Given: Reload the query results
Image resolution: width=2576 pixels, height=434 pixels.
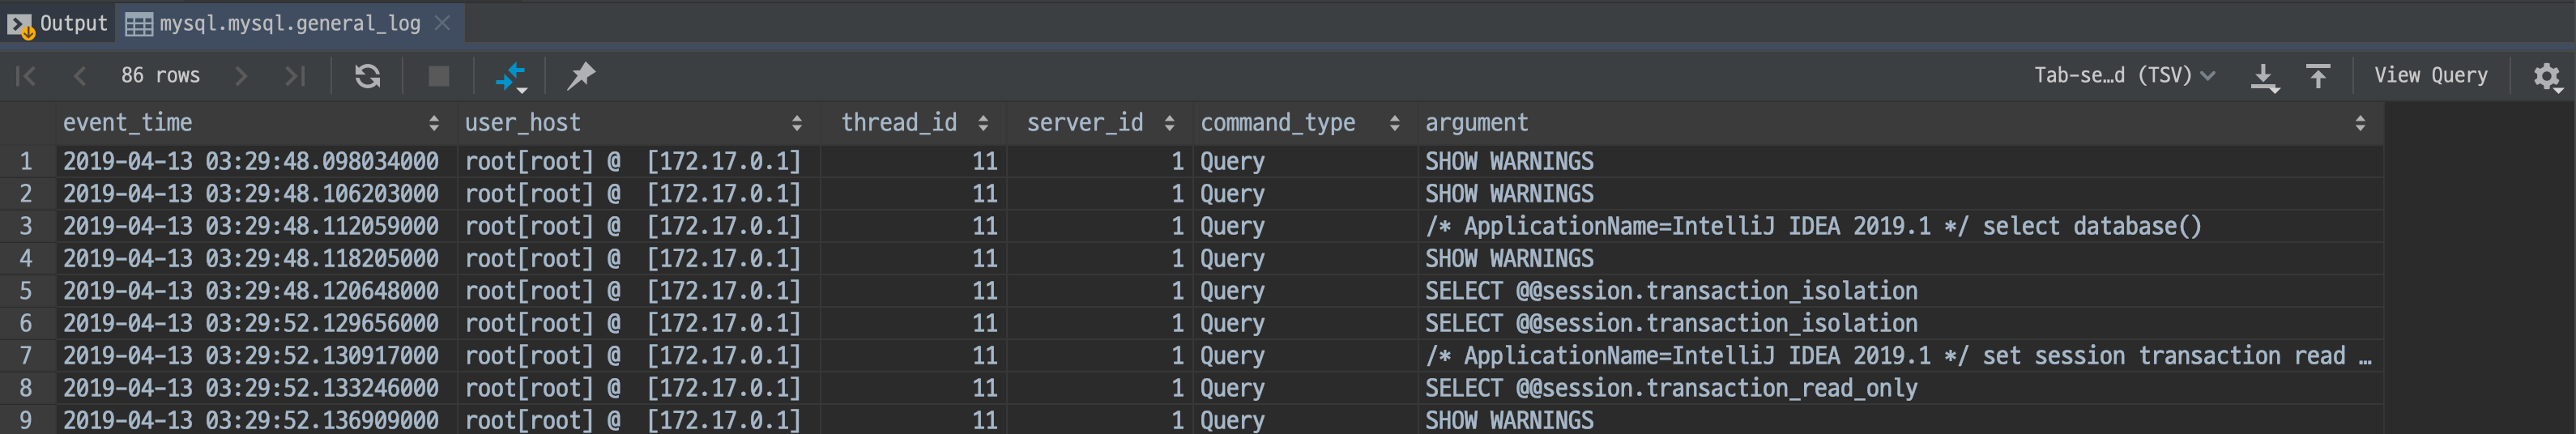Looking at the screenshot, I should (x=367, y=76).
